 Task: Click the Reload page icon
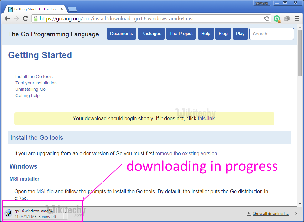(25, 19)
